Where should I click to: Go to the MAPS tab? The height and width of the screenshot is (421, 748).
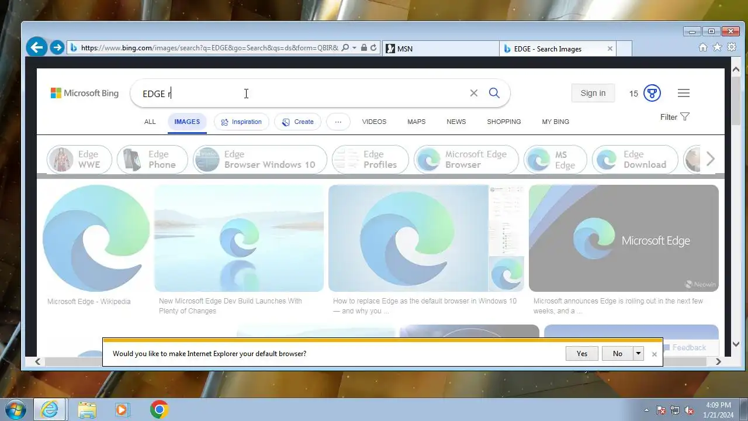[x=417, y=122]
